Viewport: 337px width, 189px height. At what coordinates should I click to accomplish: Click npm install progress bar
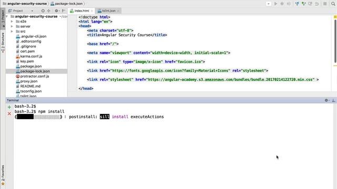coord(38,117)
